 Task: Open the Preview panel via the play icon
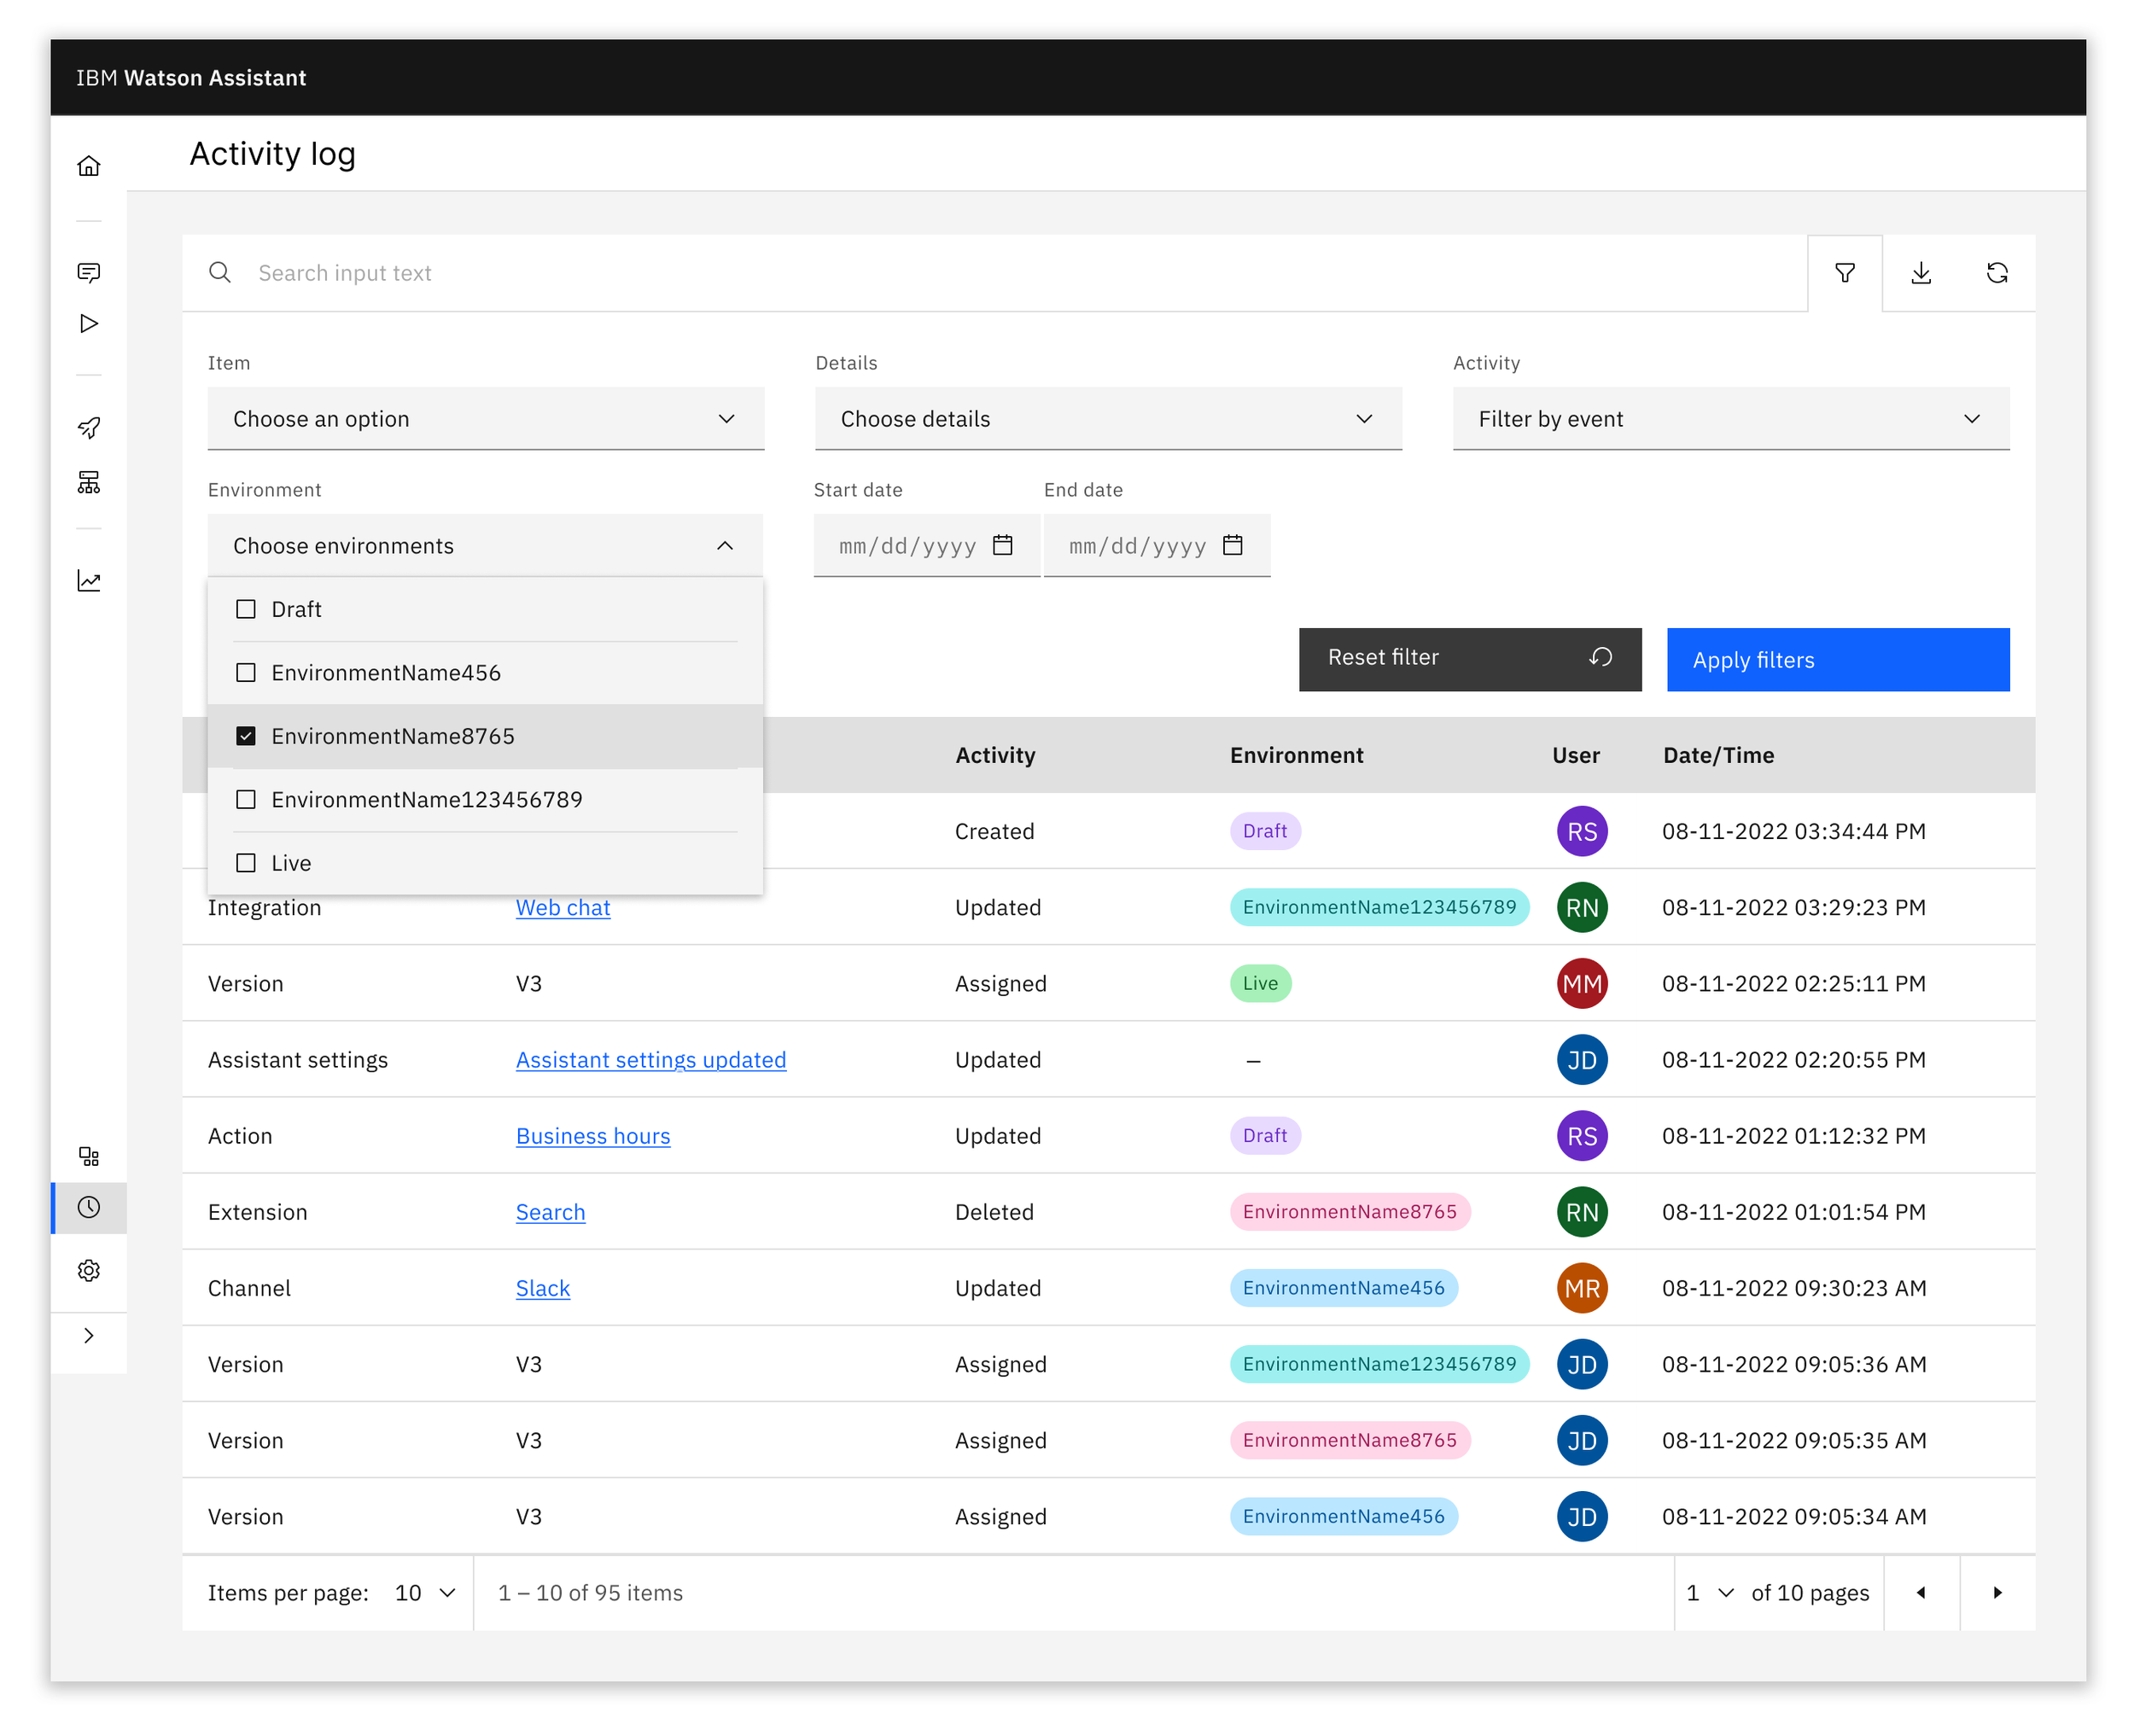(x=89, y=323)
